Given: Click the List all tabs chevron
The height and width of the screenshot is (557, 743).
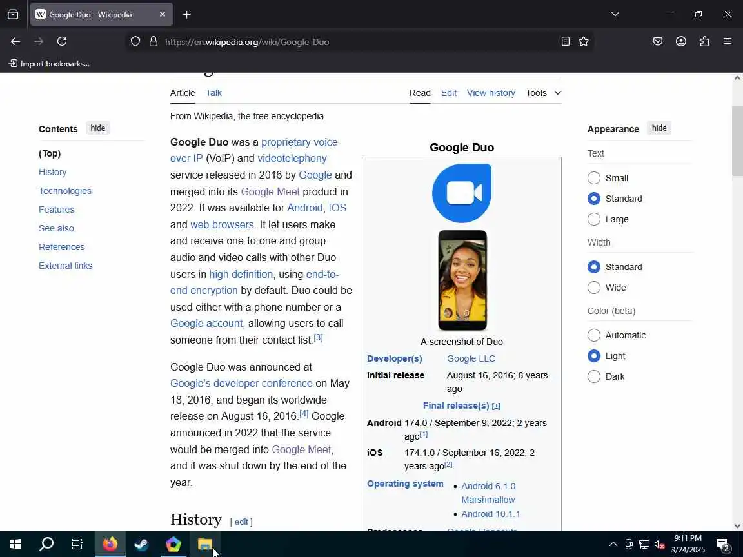Looking at the screenshot, I should (615, 14).
